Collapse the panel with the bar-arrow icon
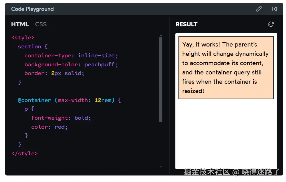This screenshot has width=286, height=182. click(274, 9)
